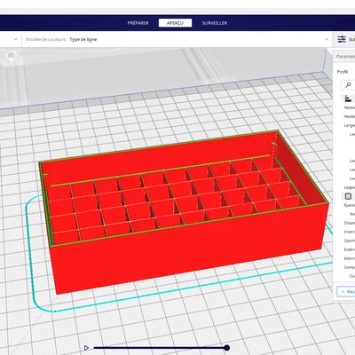Viewport: 355px width, 355px height.
Task: Click the middle of the simulation slider track
Action: (160, 348)
